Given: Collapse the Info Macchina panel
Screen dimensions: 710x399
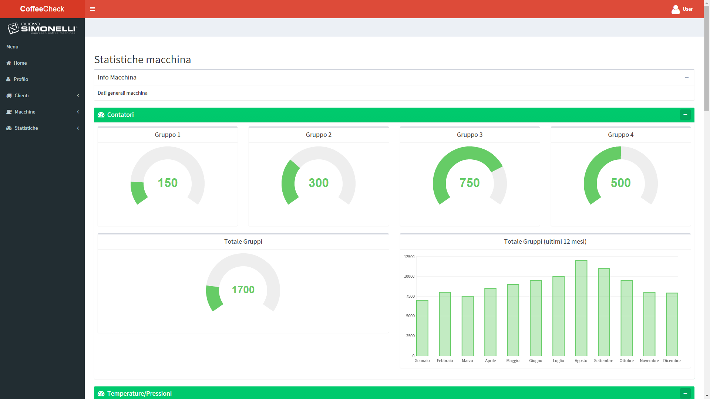Looking at the screenshot, I should click(686, 78).
